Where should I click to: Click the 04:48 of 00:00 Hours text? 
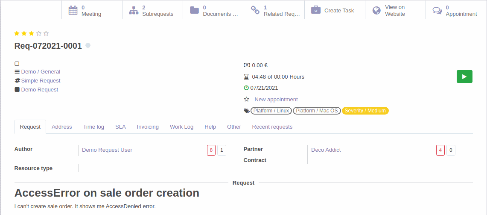[278, 77]
